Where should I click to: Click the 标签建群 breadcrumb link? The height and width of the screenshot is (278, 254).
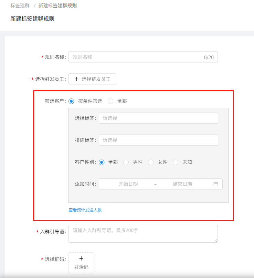(20, 6)
